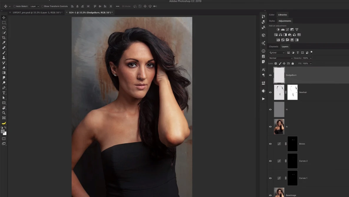
Task: Show more align options ellipsis
Action: pos(118,6)
